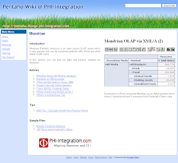Open Check MySQL Foodmart Setup link
The image size is (178, 163).
[53, 88]
